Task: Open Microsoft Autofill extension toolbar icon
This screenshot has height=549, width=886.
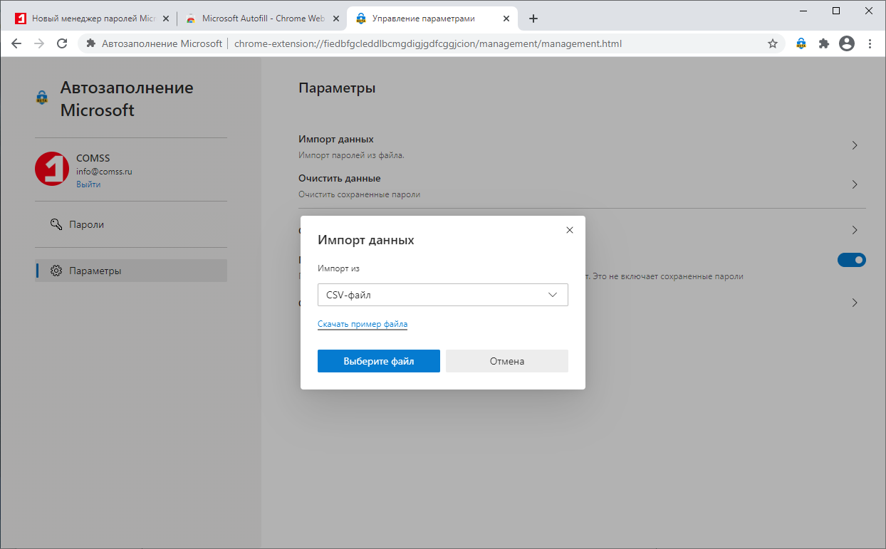Action: click(x=801, y=43)
